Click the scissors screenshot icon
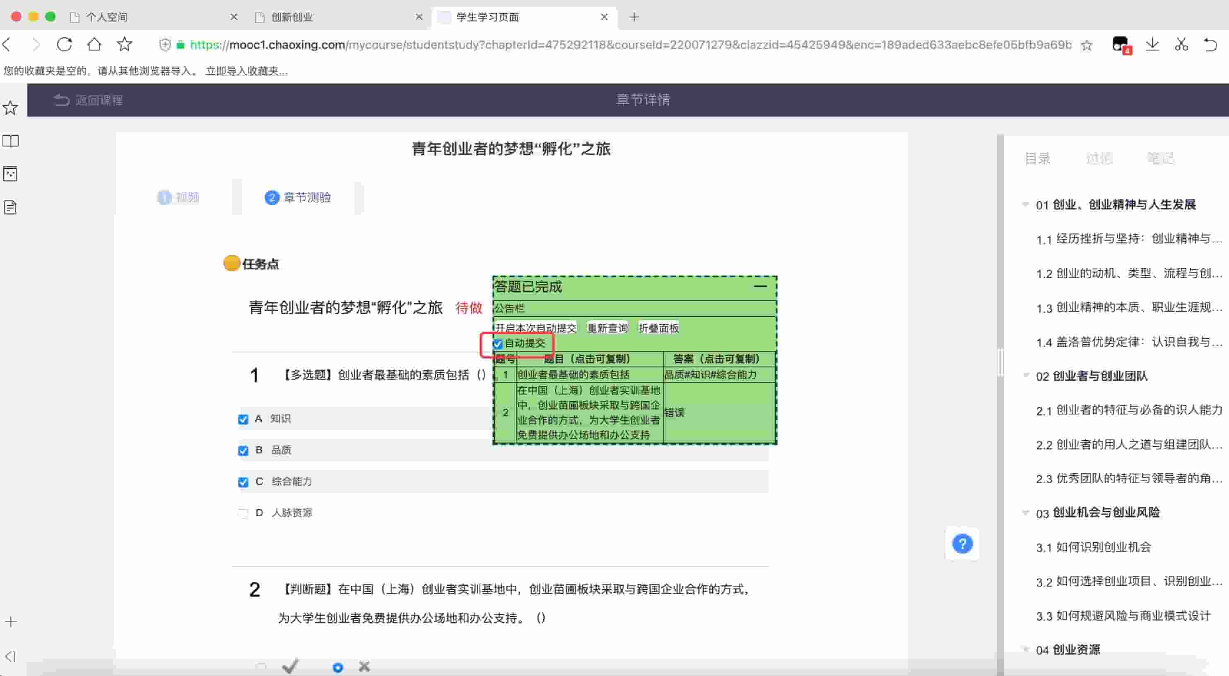The image size is (1229, 676). pos(1181,44)
